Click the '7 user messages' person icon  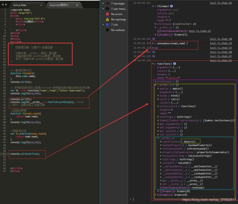pos(107,9)
